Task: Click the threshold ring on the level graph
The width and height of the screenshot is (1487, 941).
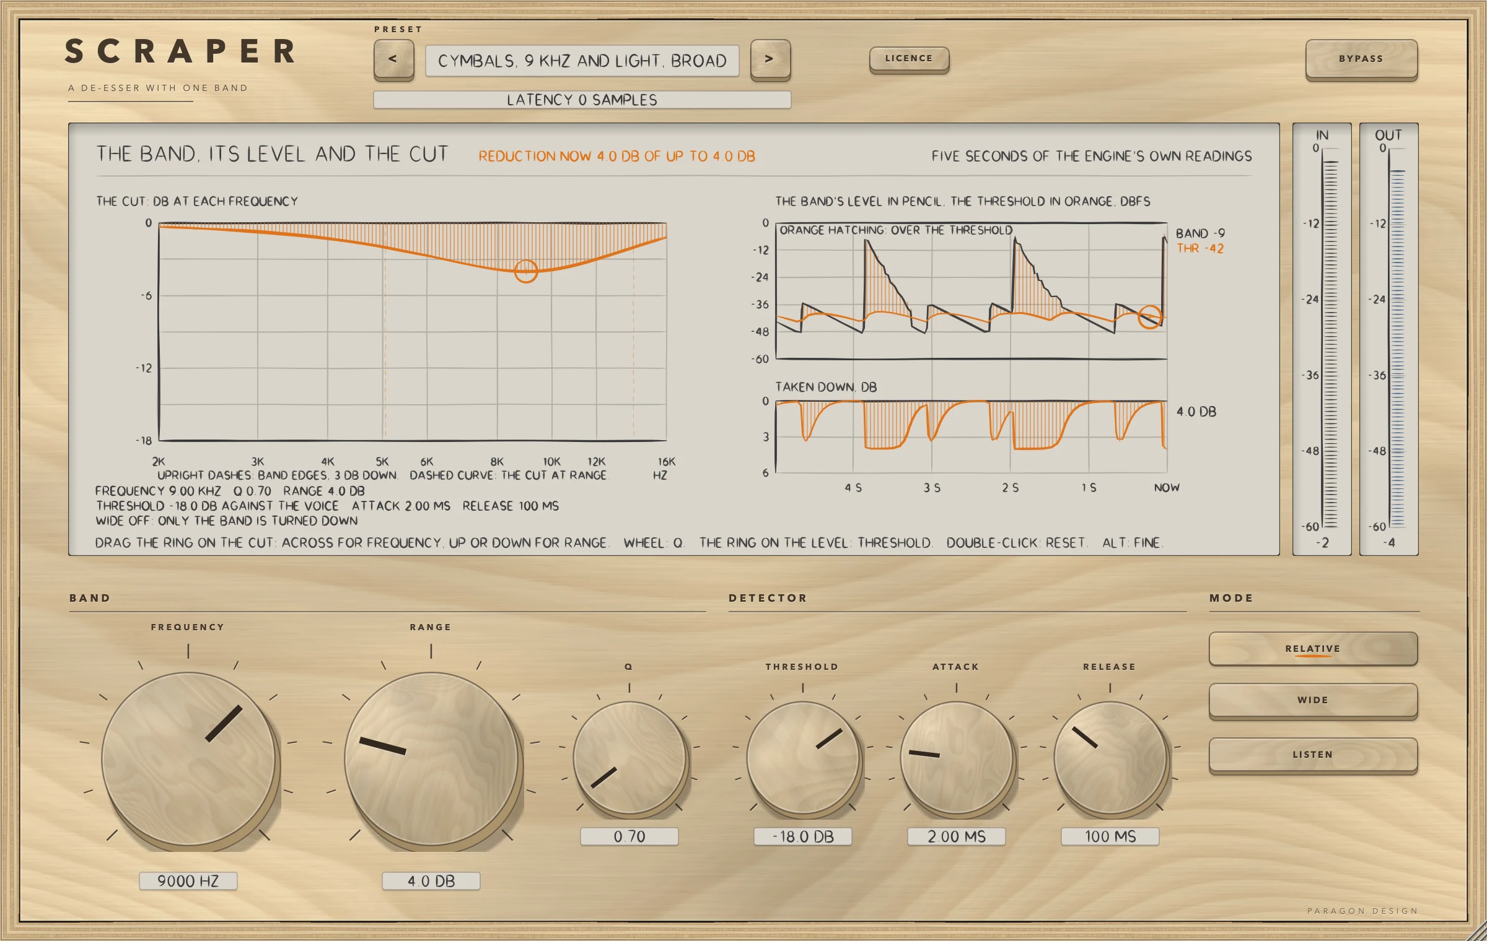Action: 1150,318
